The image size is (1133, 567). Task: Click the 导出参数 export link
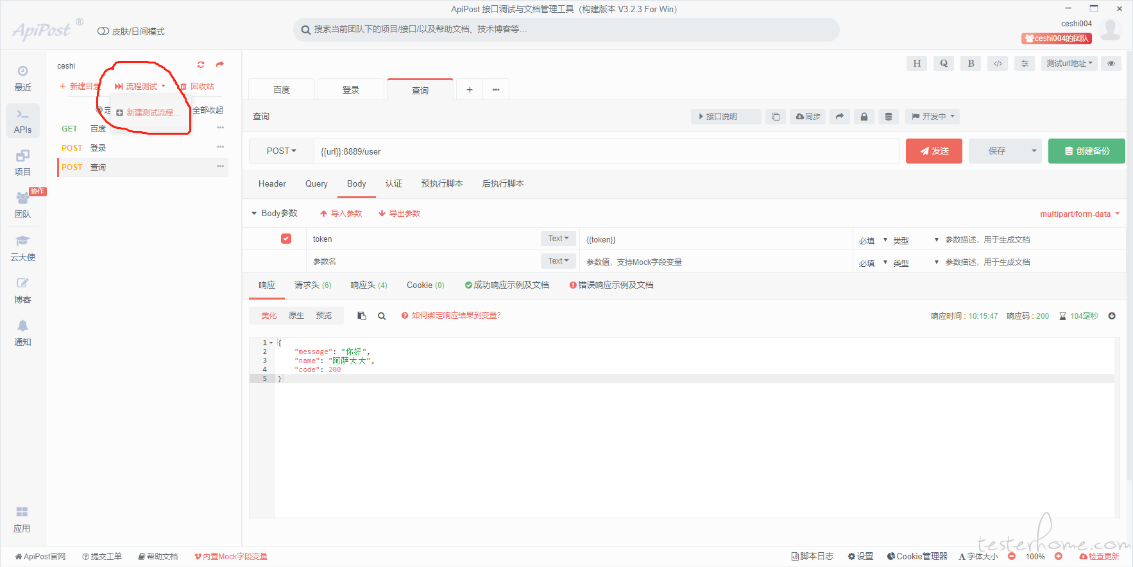pyautogui.click(x=399, y=214)
